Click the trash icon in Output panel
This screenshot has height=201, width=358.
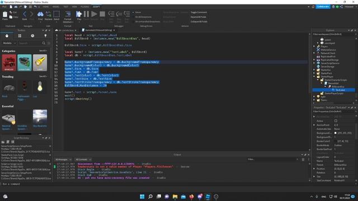tap(303, 160)
